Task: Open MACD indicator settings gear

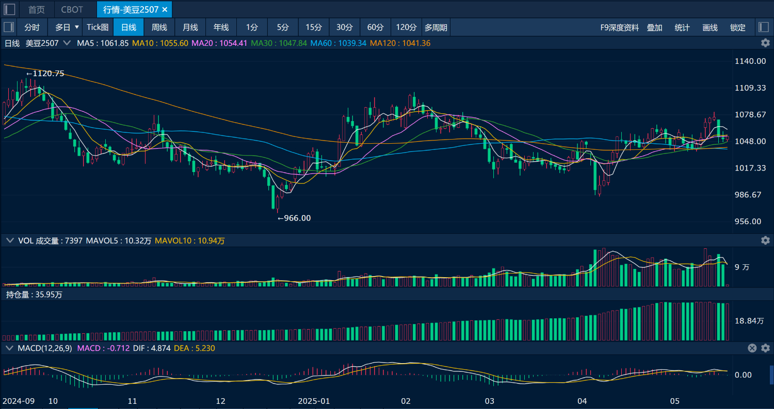Action: click(766, 348)
